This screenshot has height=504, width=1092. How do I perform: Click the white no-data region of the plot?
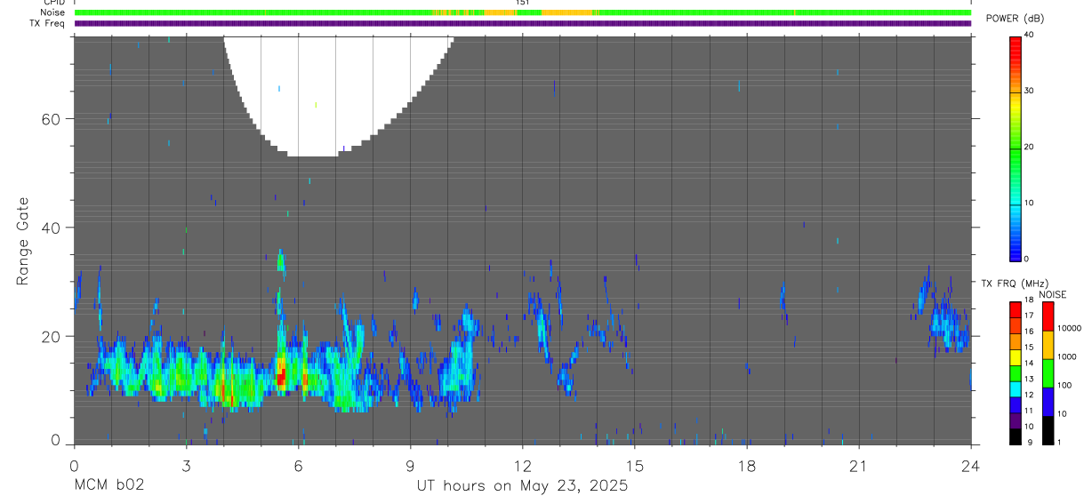[x=336, y=89]
